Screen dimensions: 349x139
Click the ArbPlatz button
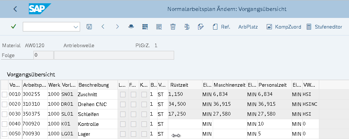[248, 27]
